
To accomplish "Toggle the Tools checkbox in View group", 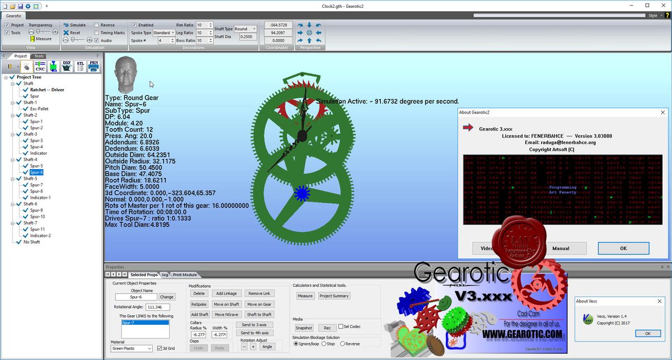I will click(7, 32).
